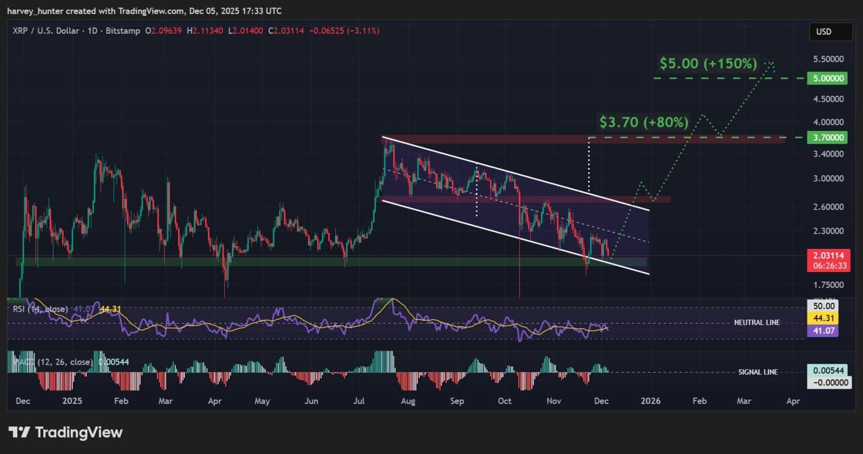Click the $5.00 (+150%) target annotation

click(707, 63)
